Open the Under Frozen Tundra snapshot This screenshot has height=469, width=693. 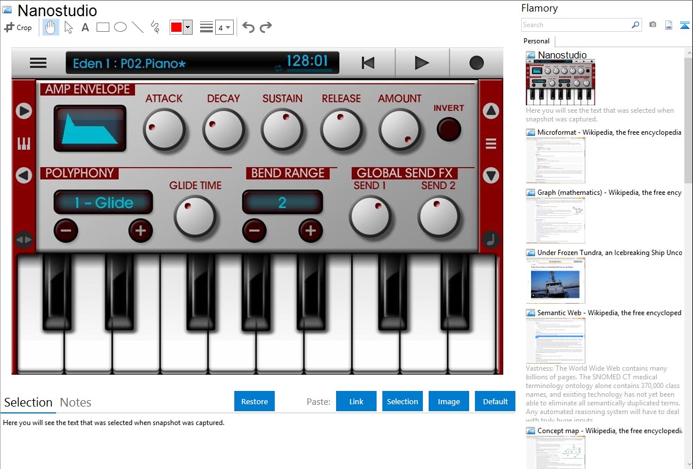[x=555, y=280]
